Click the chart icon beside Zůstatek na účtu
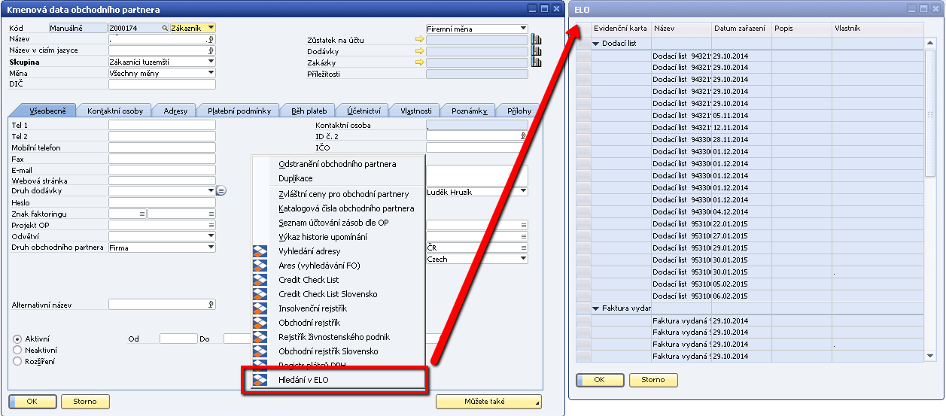 coord(537,40)
